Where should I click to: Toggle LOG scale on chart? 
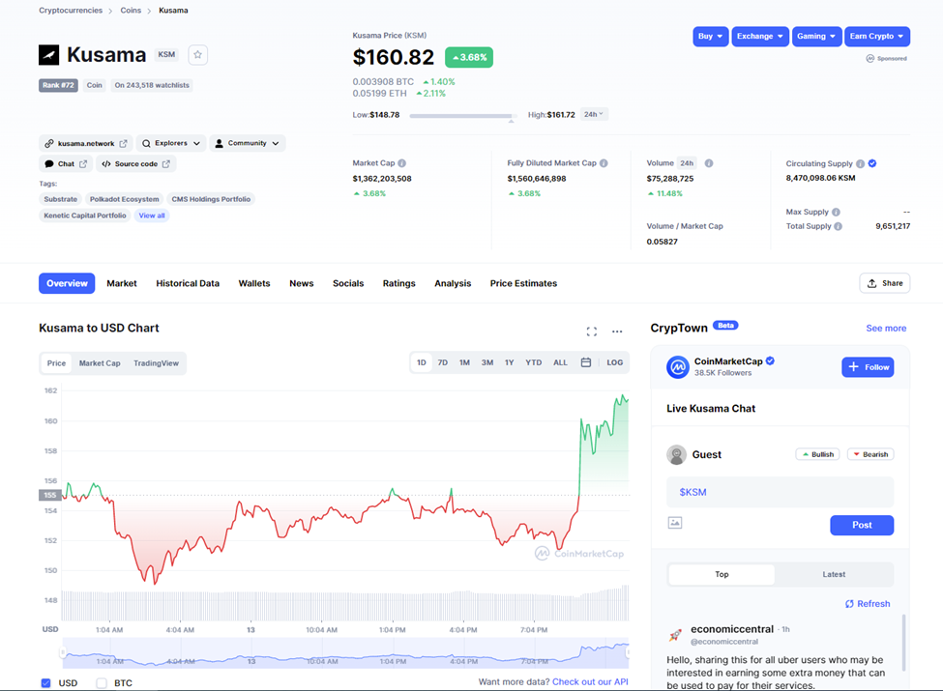point(614,363)
